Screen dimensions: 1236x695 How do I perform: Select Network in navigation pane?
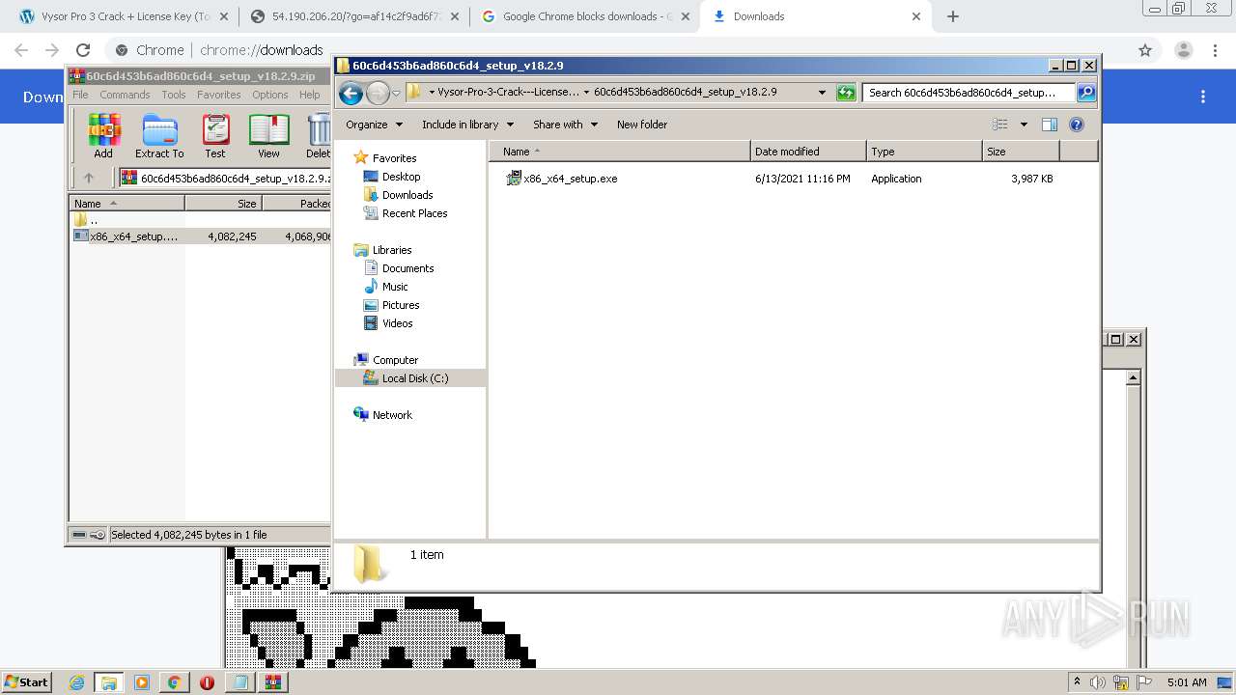point(392,415)
